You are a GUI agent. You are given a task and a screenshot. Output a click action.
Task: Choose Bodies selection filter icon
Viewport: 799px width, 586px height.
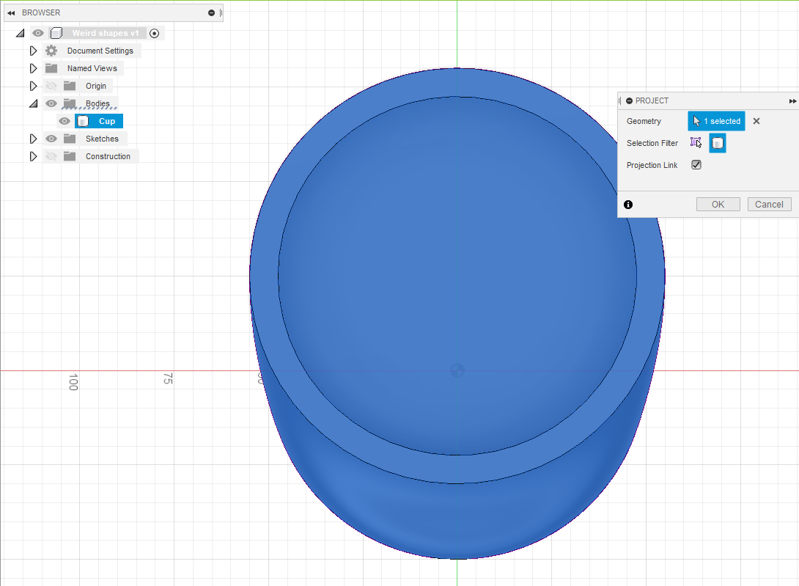tap(718, 143)
